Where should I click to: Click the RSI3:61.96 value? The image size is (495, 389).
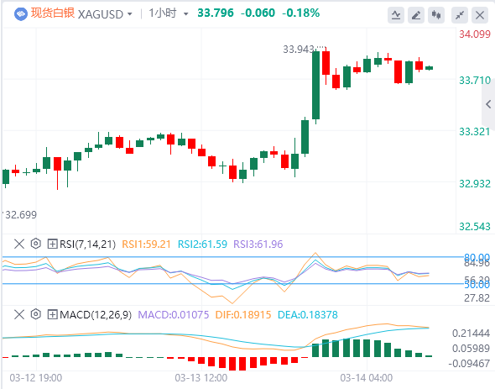pos(258,244)
